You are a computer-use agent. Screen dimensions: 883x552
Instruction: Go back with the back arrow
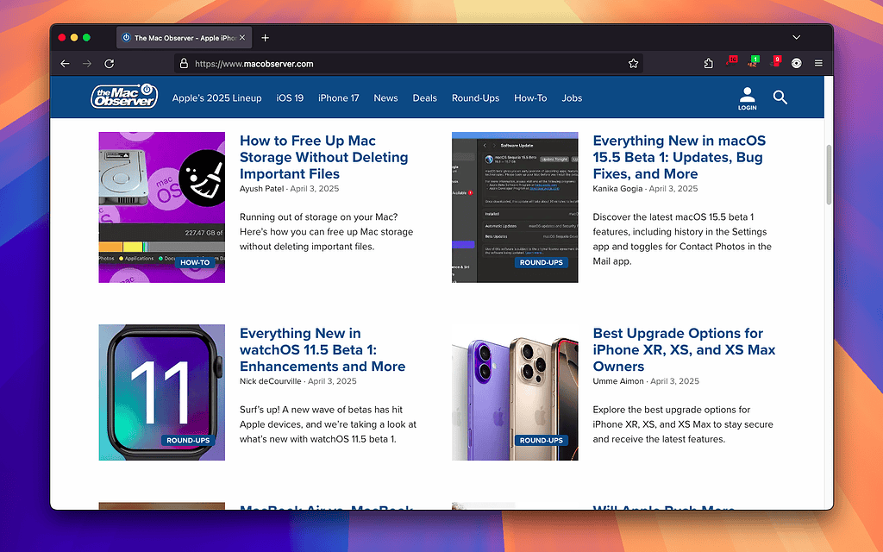click(x=65, y=64)
